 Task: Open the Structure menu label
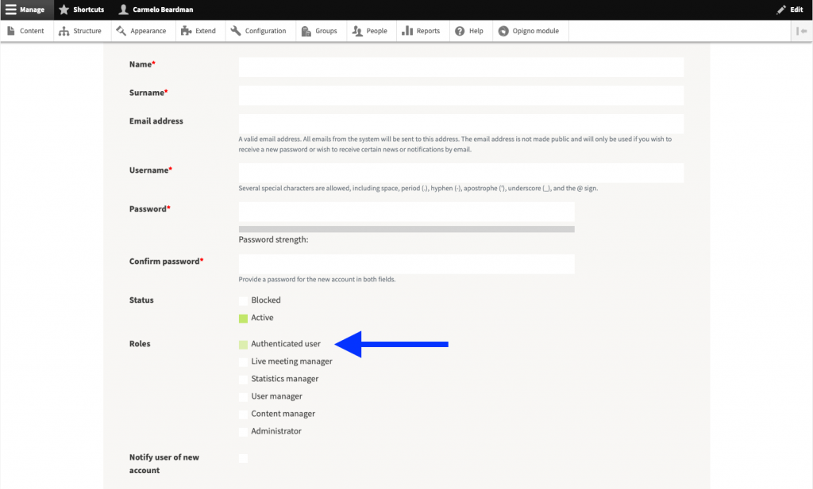[x=87, y=31]
